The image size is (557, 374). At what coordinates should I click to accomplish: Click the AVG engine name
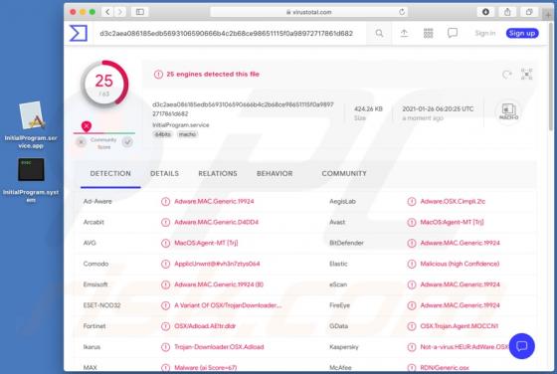[x=90, y=243]
